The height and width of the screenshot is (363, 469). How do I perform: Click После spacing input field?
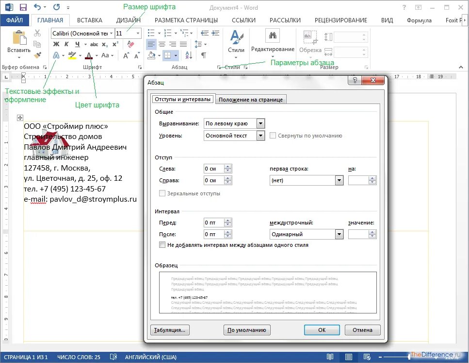(214, 234)
